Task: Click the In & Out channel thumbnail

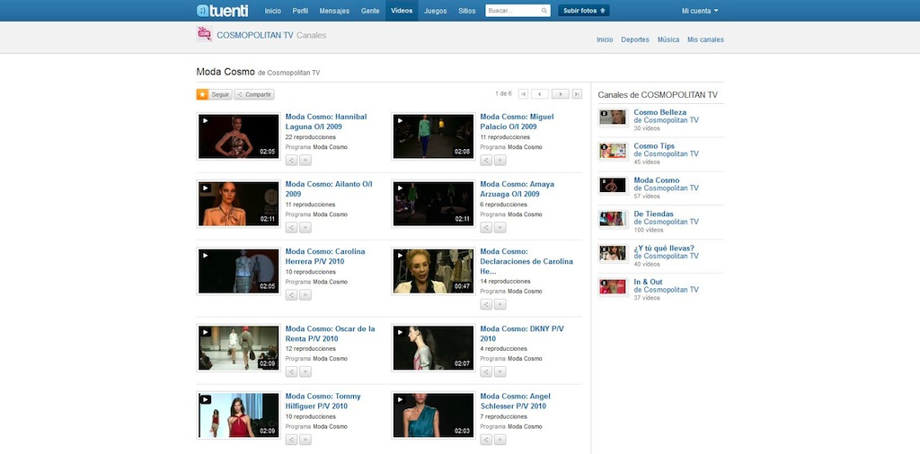Action: pyautogui.click(x=613, y=287)
